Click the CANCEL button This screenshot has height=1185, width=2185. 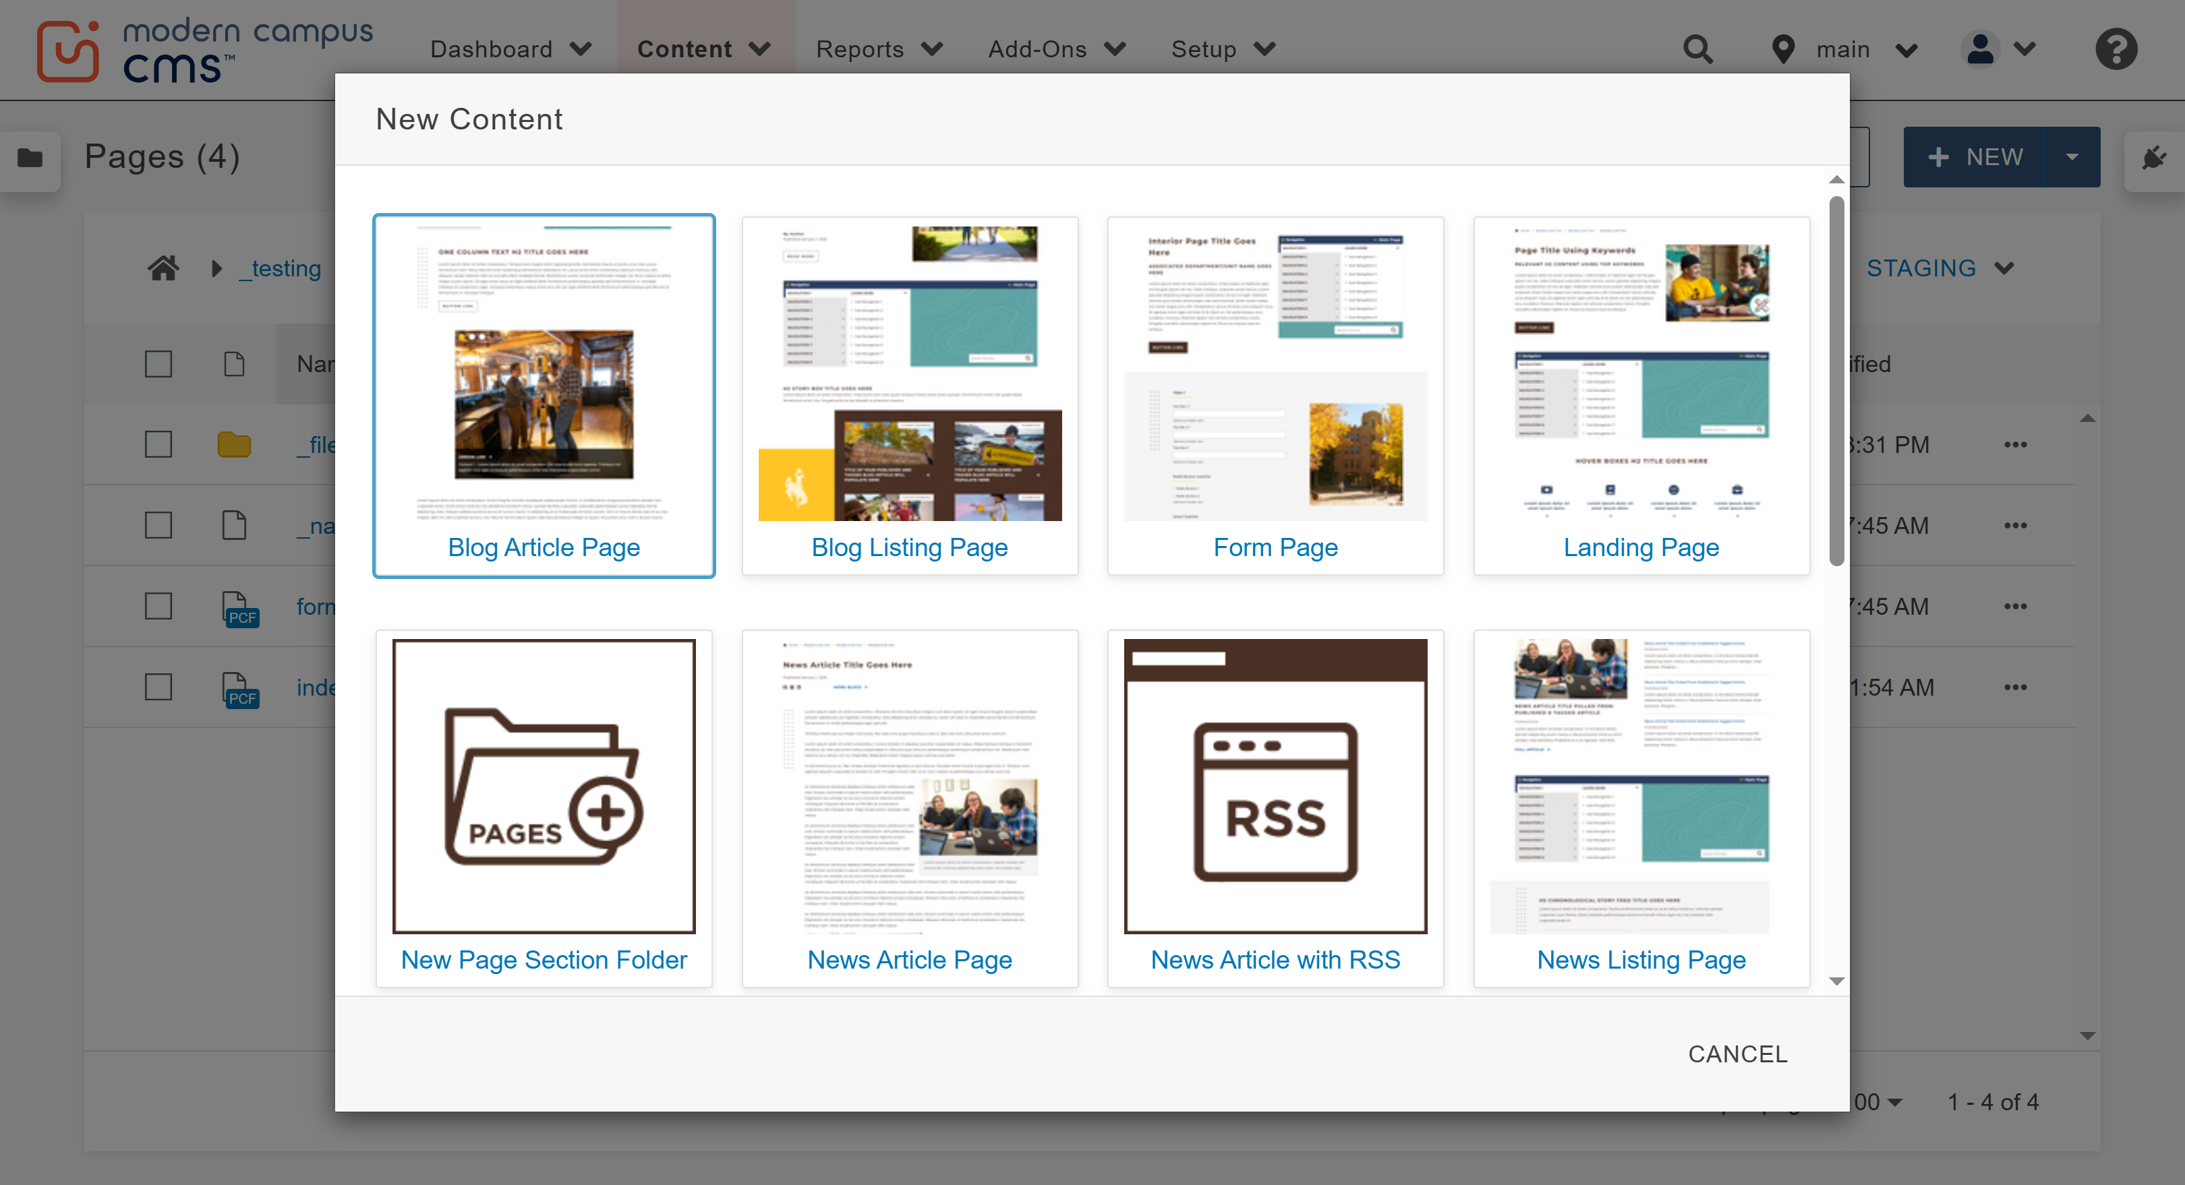(x=1737, y=1054)
